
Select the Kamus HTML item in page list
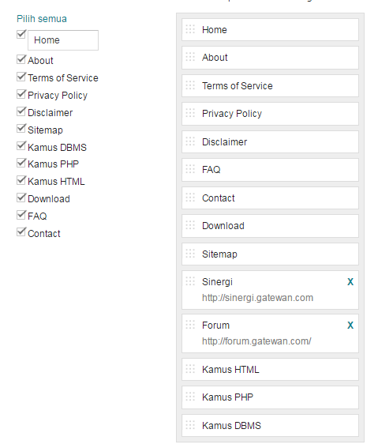pyautogui.click(x=270, y=370)
